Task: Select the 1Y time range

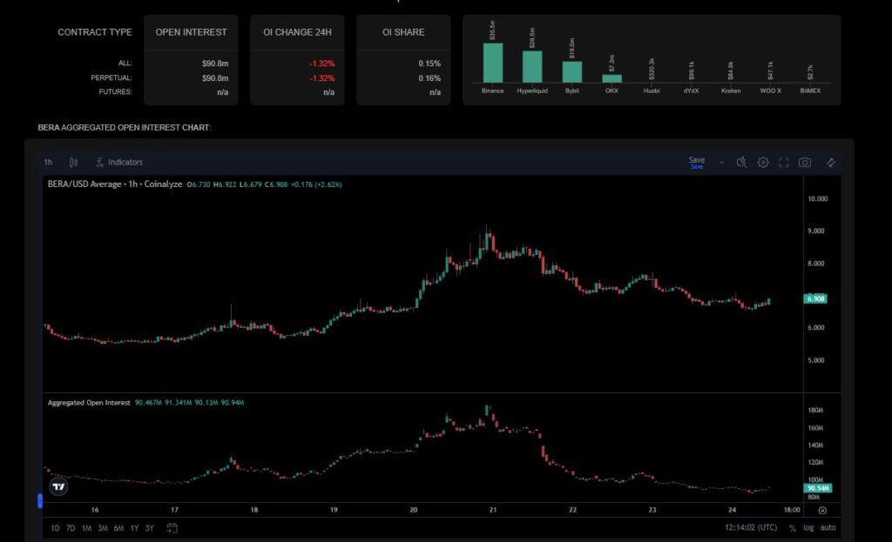Action: pos(134,528)
